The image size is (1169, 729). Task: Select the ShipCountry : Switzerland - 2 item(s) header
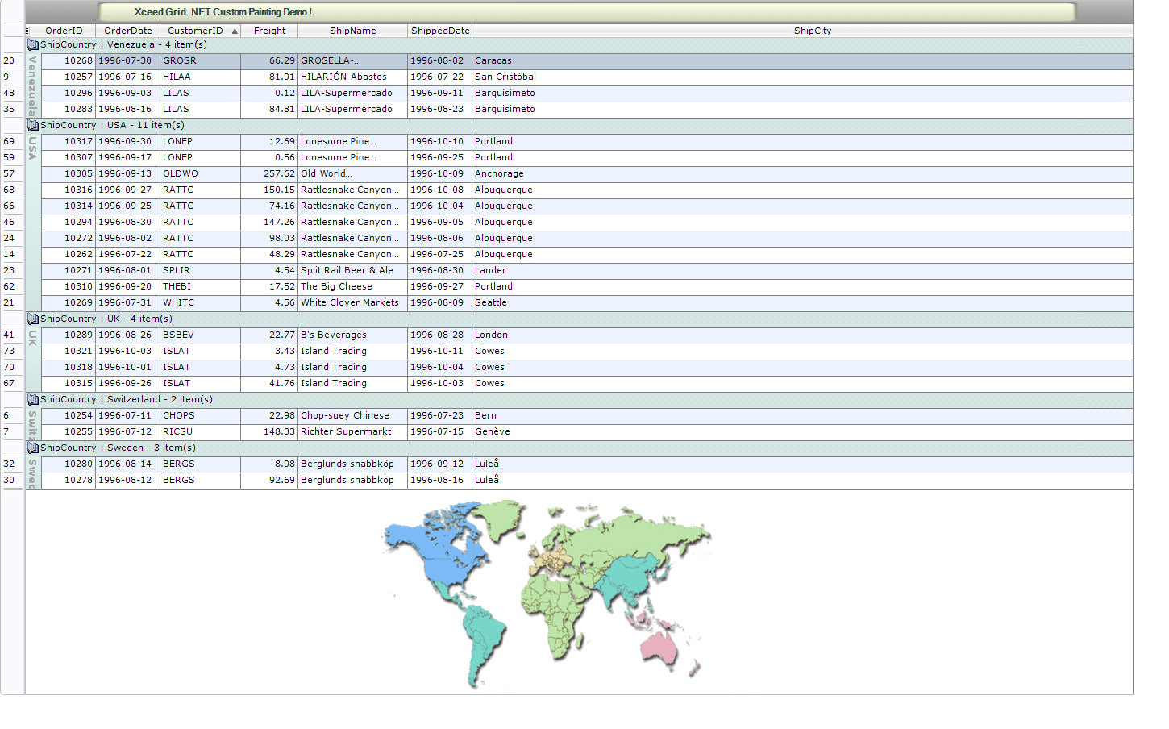579,400
